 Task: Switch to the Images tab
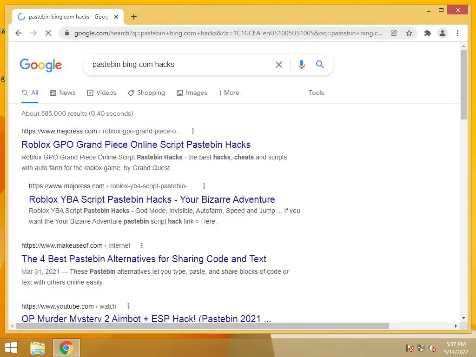(192, 93)
